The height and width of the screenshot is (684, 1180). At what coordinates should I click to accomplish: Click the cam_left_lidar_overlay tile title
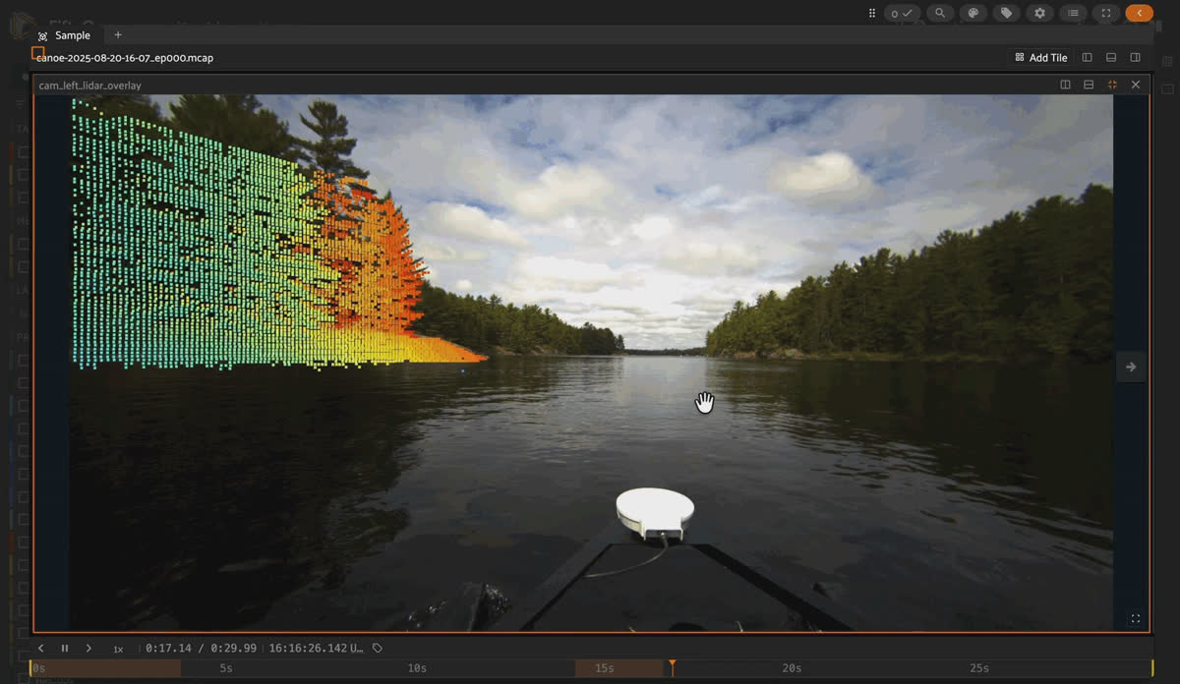89,85
